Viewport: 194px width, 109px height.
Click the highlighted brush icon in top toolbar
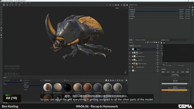(124, 5)
